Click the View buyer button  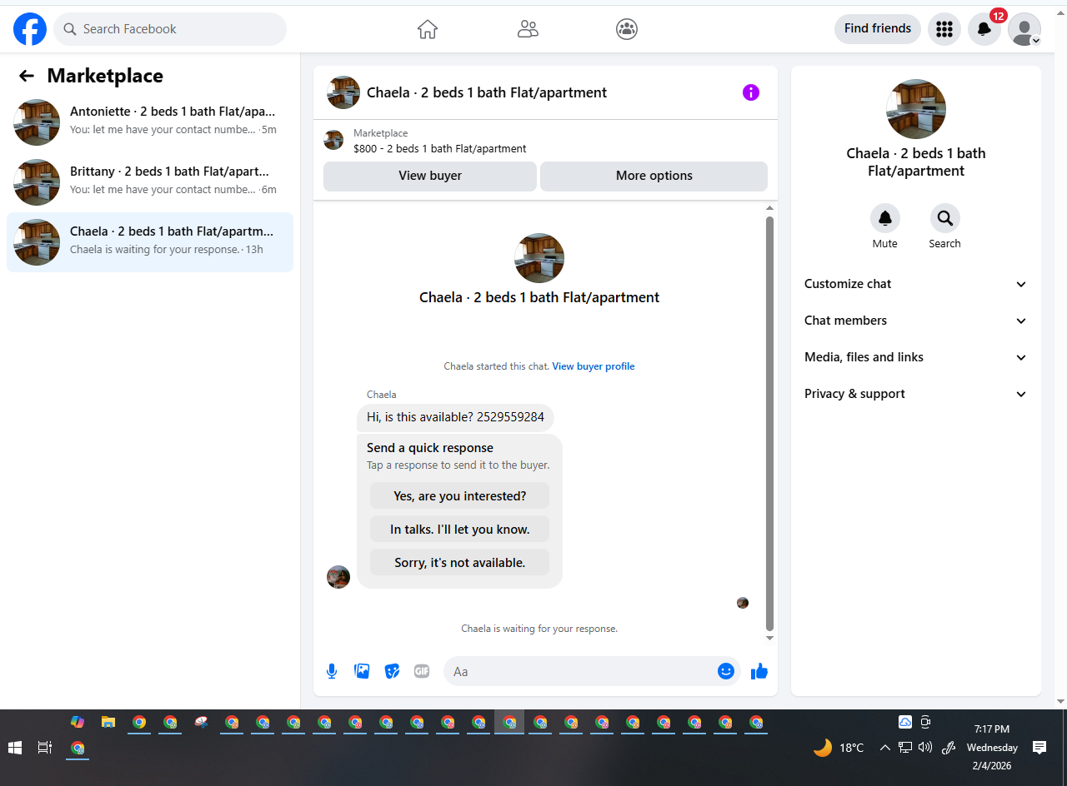pyautogui.click(x=430, y=176)
